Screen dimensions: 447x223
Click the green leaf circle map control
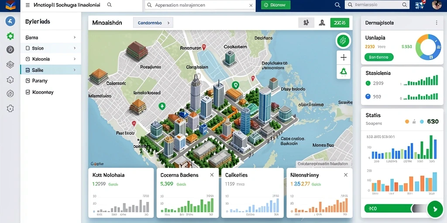click(x=343, y=41)
